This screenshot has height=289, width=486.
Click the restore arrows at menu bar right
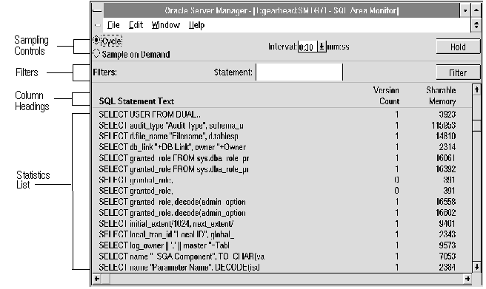(476, 25)
